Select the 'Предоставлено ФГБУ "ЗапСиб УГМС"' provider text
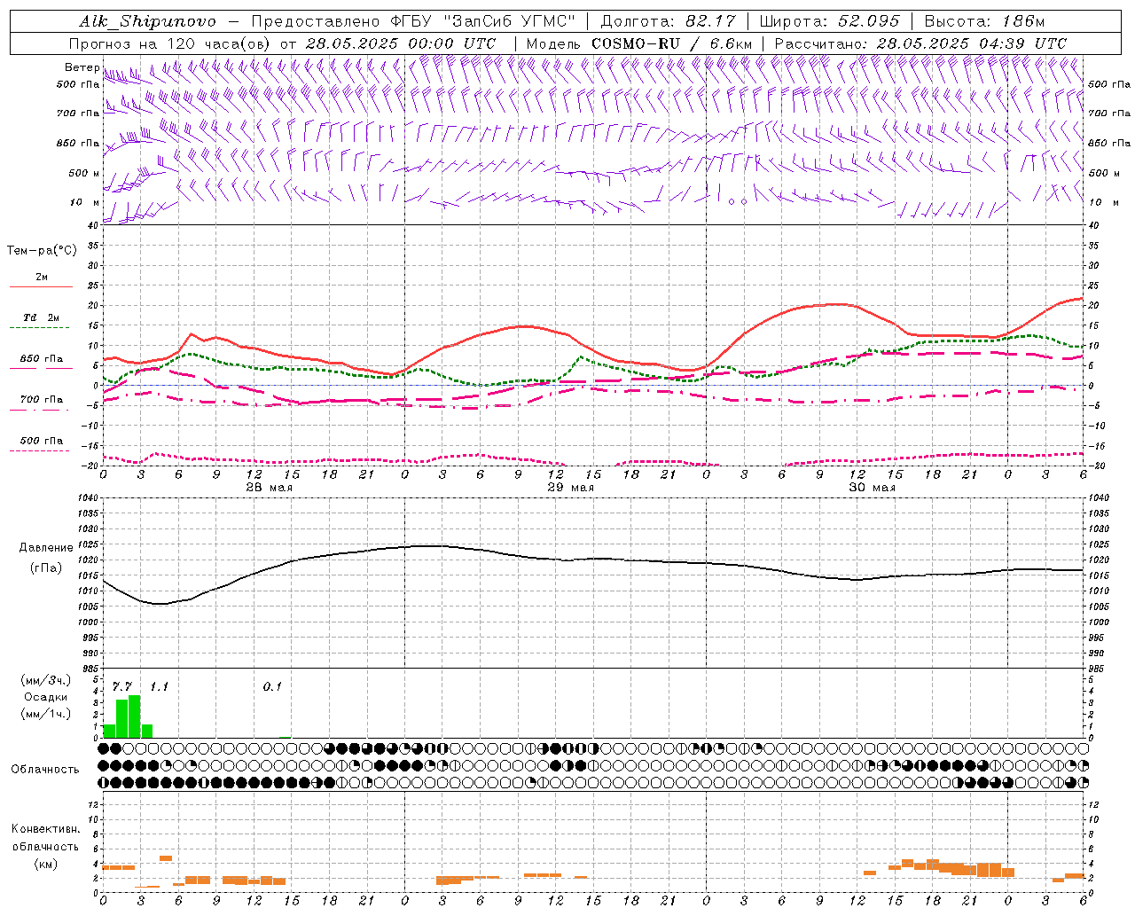The width and height of the screenshot is (1135, 908). (x=414, y=21)
